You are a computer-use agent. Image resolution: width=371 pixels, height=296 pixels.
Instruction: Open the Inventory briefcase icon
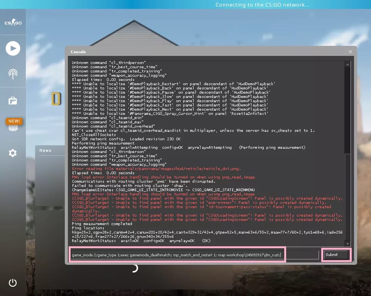tap(13, 101)
